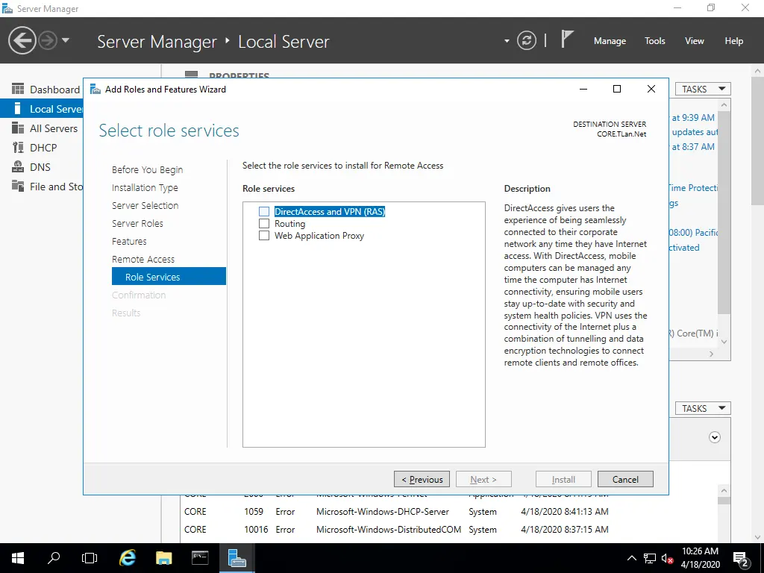Click the Server Manager title bar icon
Viewport: 764px width, 573px height.
pos(7,8)
